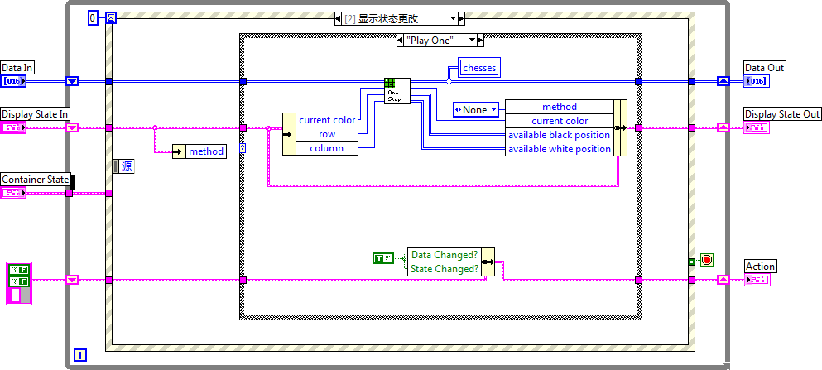Click the loop iteration i terminal

click(x=79, y=355)
